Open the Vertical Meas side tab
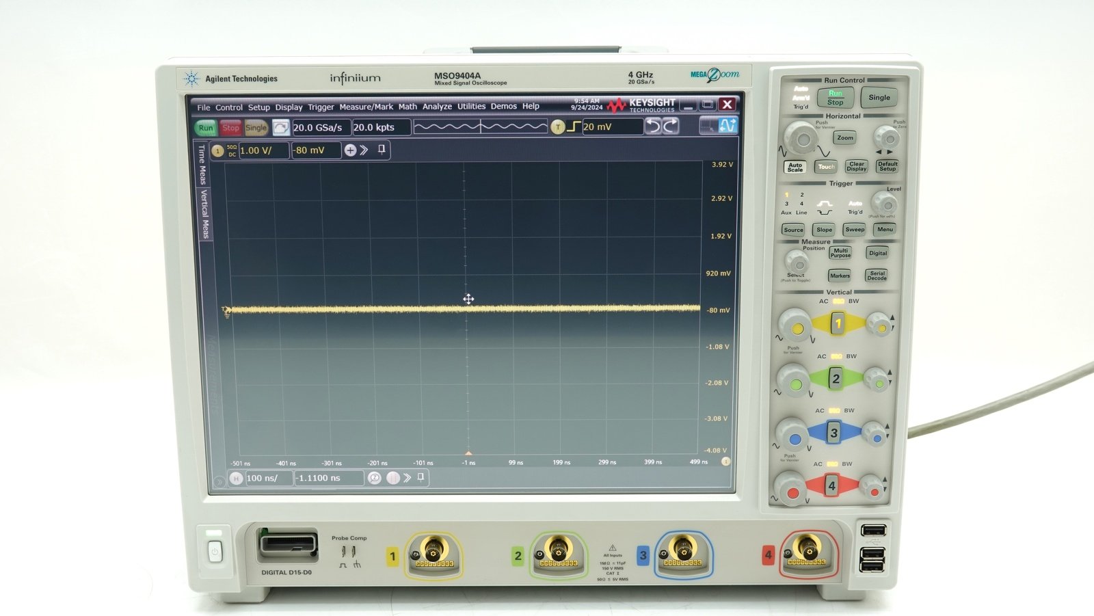Viewport: 1094px width, 616px height. pos(204,214)
